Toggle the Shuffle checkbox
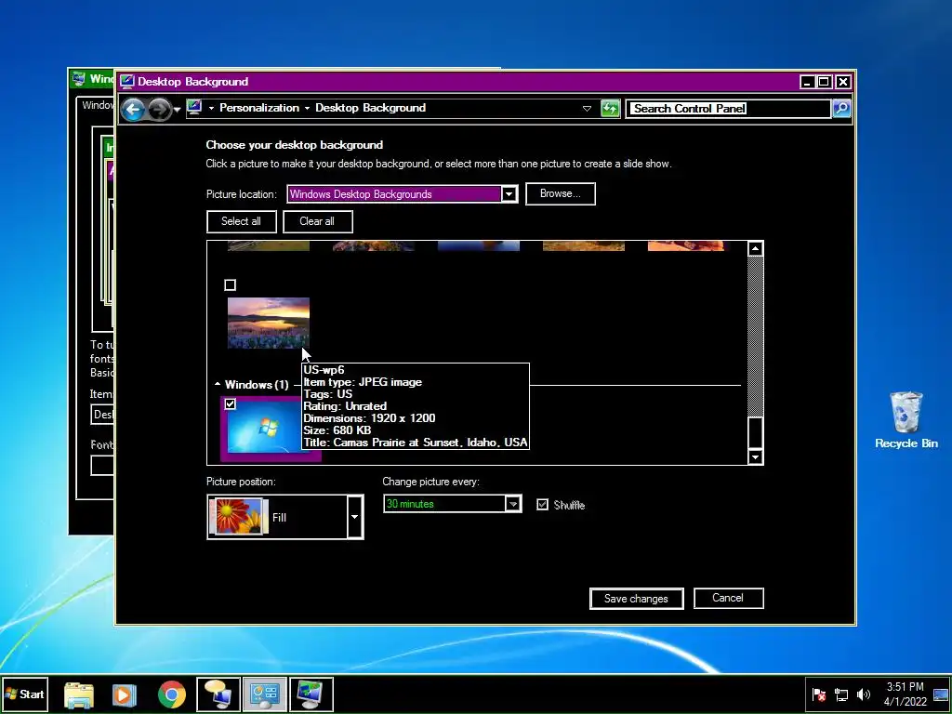 (543, 505)
